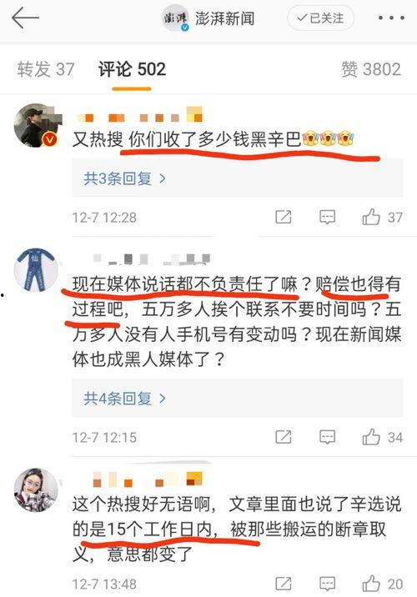Open the blue jumpsuit avatar profile

[36, 270]
